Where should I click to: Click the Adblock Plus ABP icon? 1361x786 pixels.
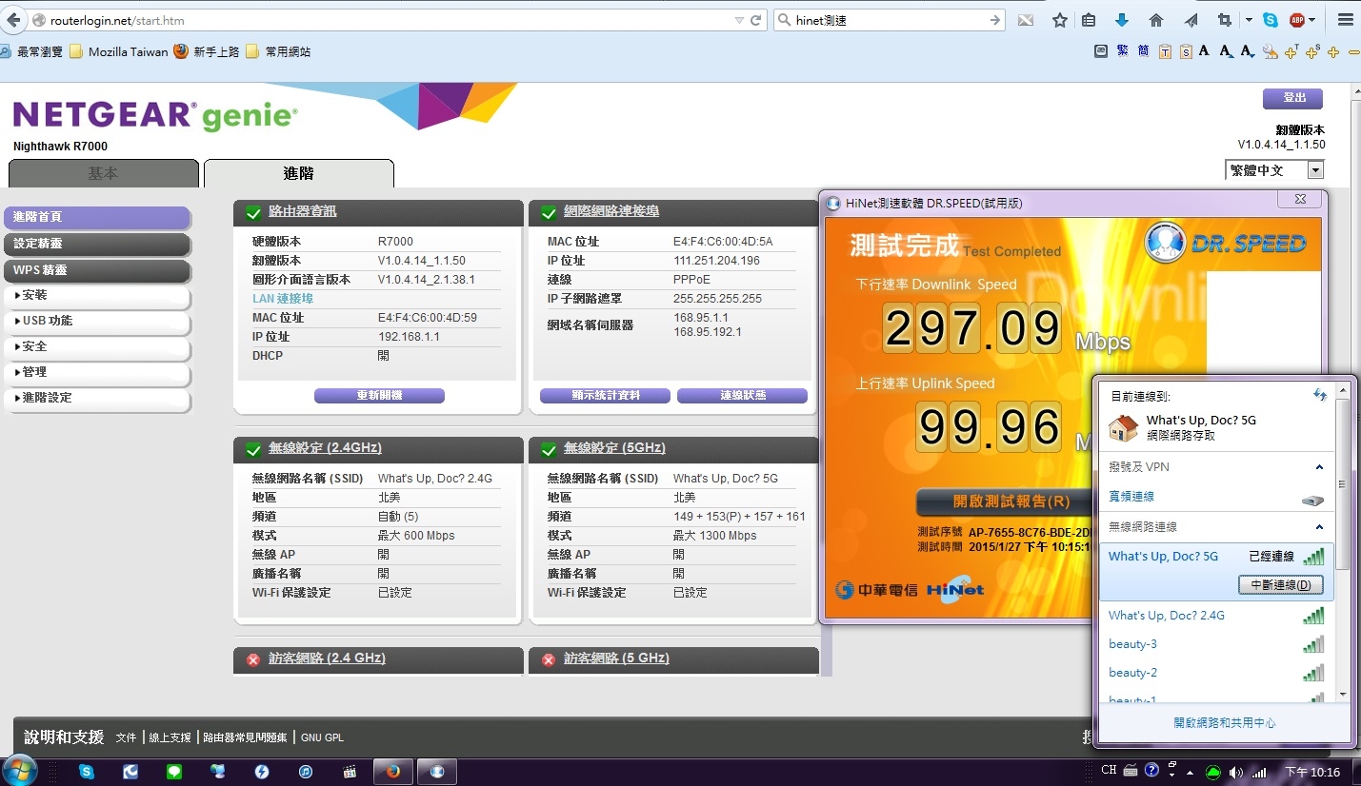(x=1297, y=20)
